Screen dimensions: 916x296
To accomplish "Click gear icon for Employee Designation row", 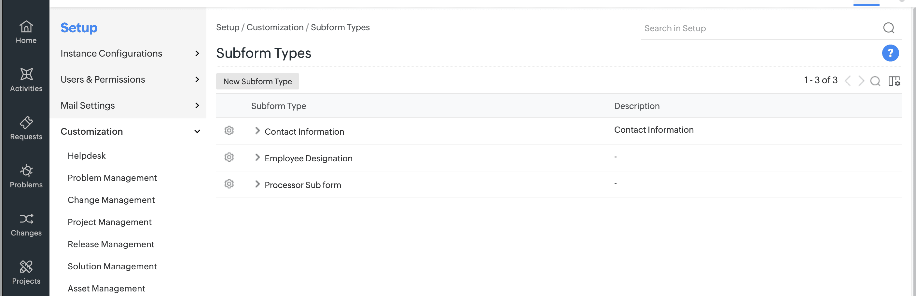I will [x=229, y=157].
